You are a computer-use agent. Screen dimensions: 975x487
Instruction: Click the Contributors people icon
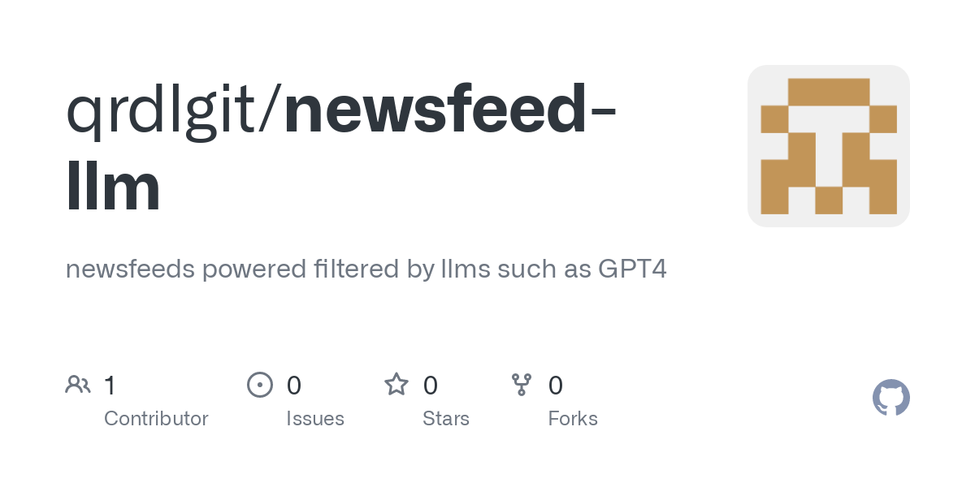(x=78, y=385)
